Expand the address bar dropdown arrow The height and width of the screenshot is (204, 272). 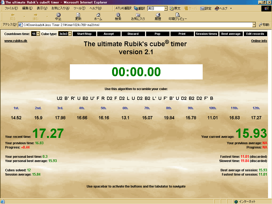(254, 25)
